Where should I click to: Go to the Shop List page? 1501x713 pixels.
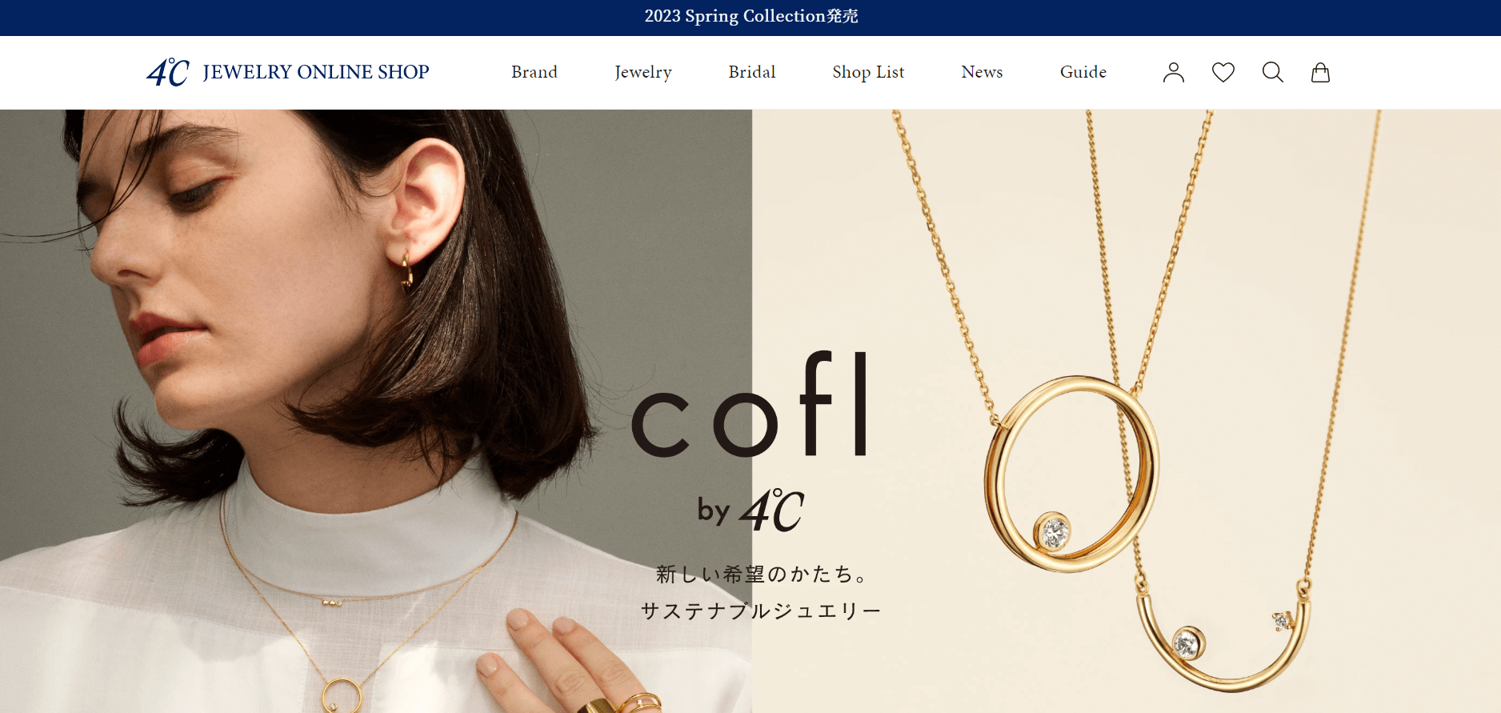pyautogui.click(x=868, y=73)
